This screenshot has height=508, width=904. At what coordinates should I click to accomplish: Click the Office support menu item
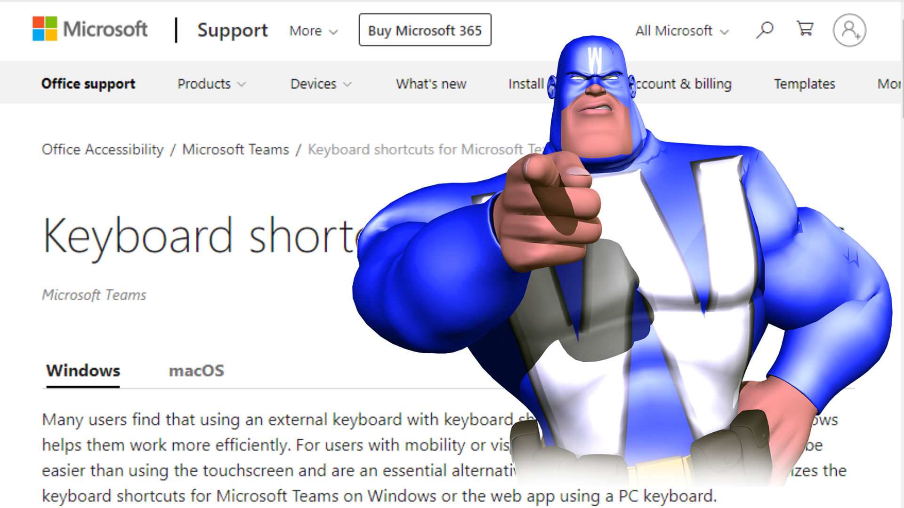tap(88, 83)
